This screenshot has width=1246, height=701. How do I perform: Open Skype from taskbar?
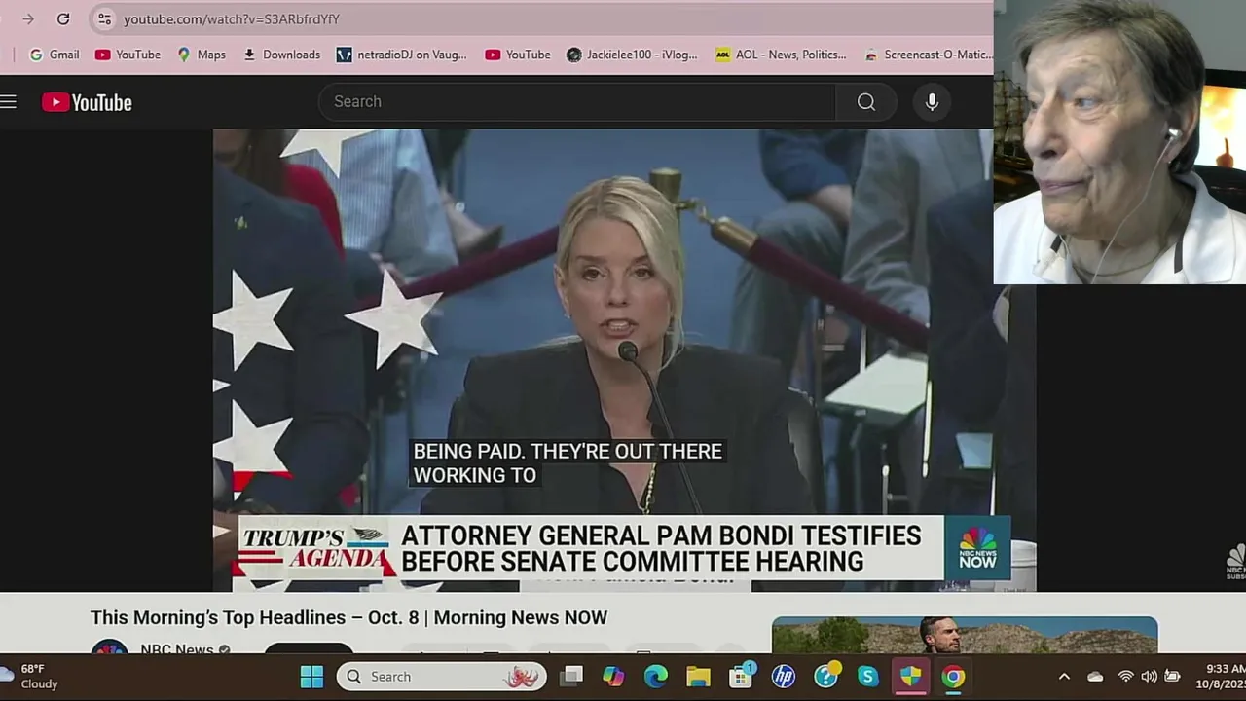pyautogui.click(x=867, y=676)
